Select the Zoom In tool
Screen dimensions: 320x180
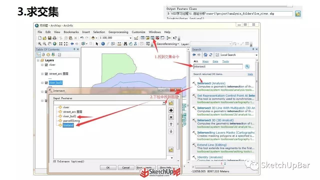[x=39, y=44]
